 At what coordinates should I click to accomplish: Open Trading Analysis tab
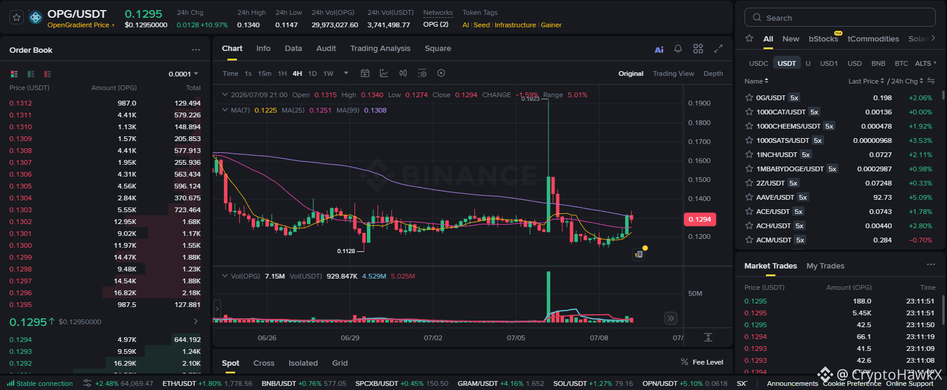pyautogui.click(x=380, y=49)
